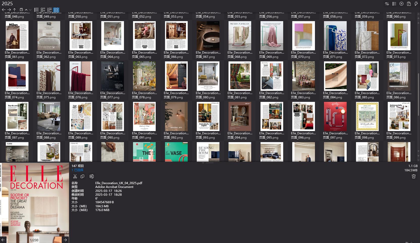Switch to list view mode
Screen dimensions: 420x243
pyautogui.click(x=36, y=10)
